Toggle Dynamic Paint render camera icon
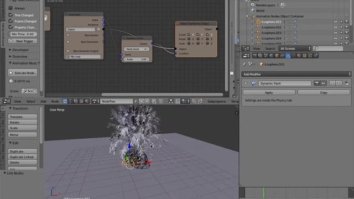 click(x=317, y=83)
